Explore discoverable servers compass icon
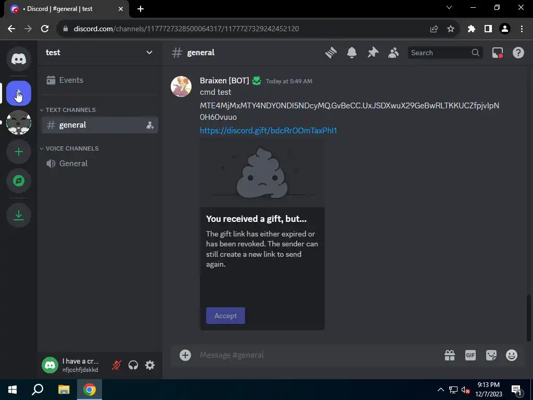533x400 pixels. pyautogui.click(x=19, y=181)
